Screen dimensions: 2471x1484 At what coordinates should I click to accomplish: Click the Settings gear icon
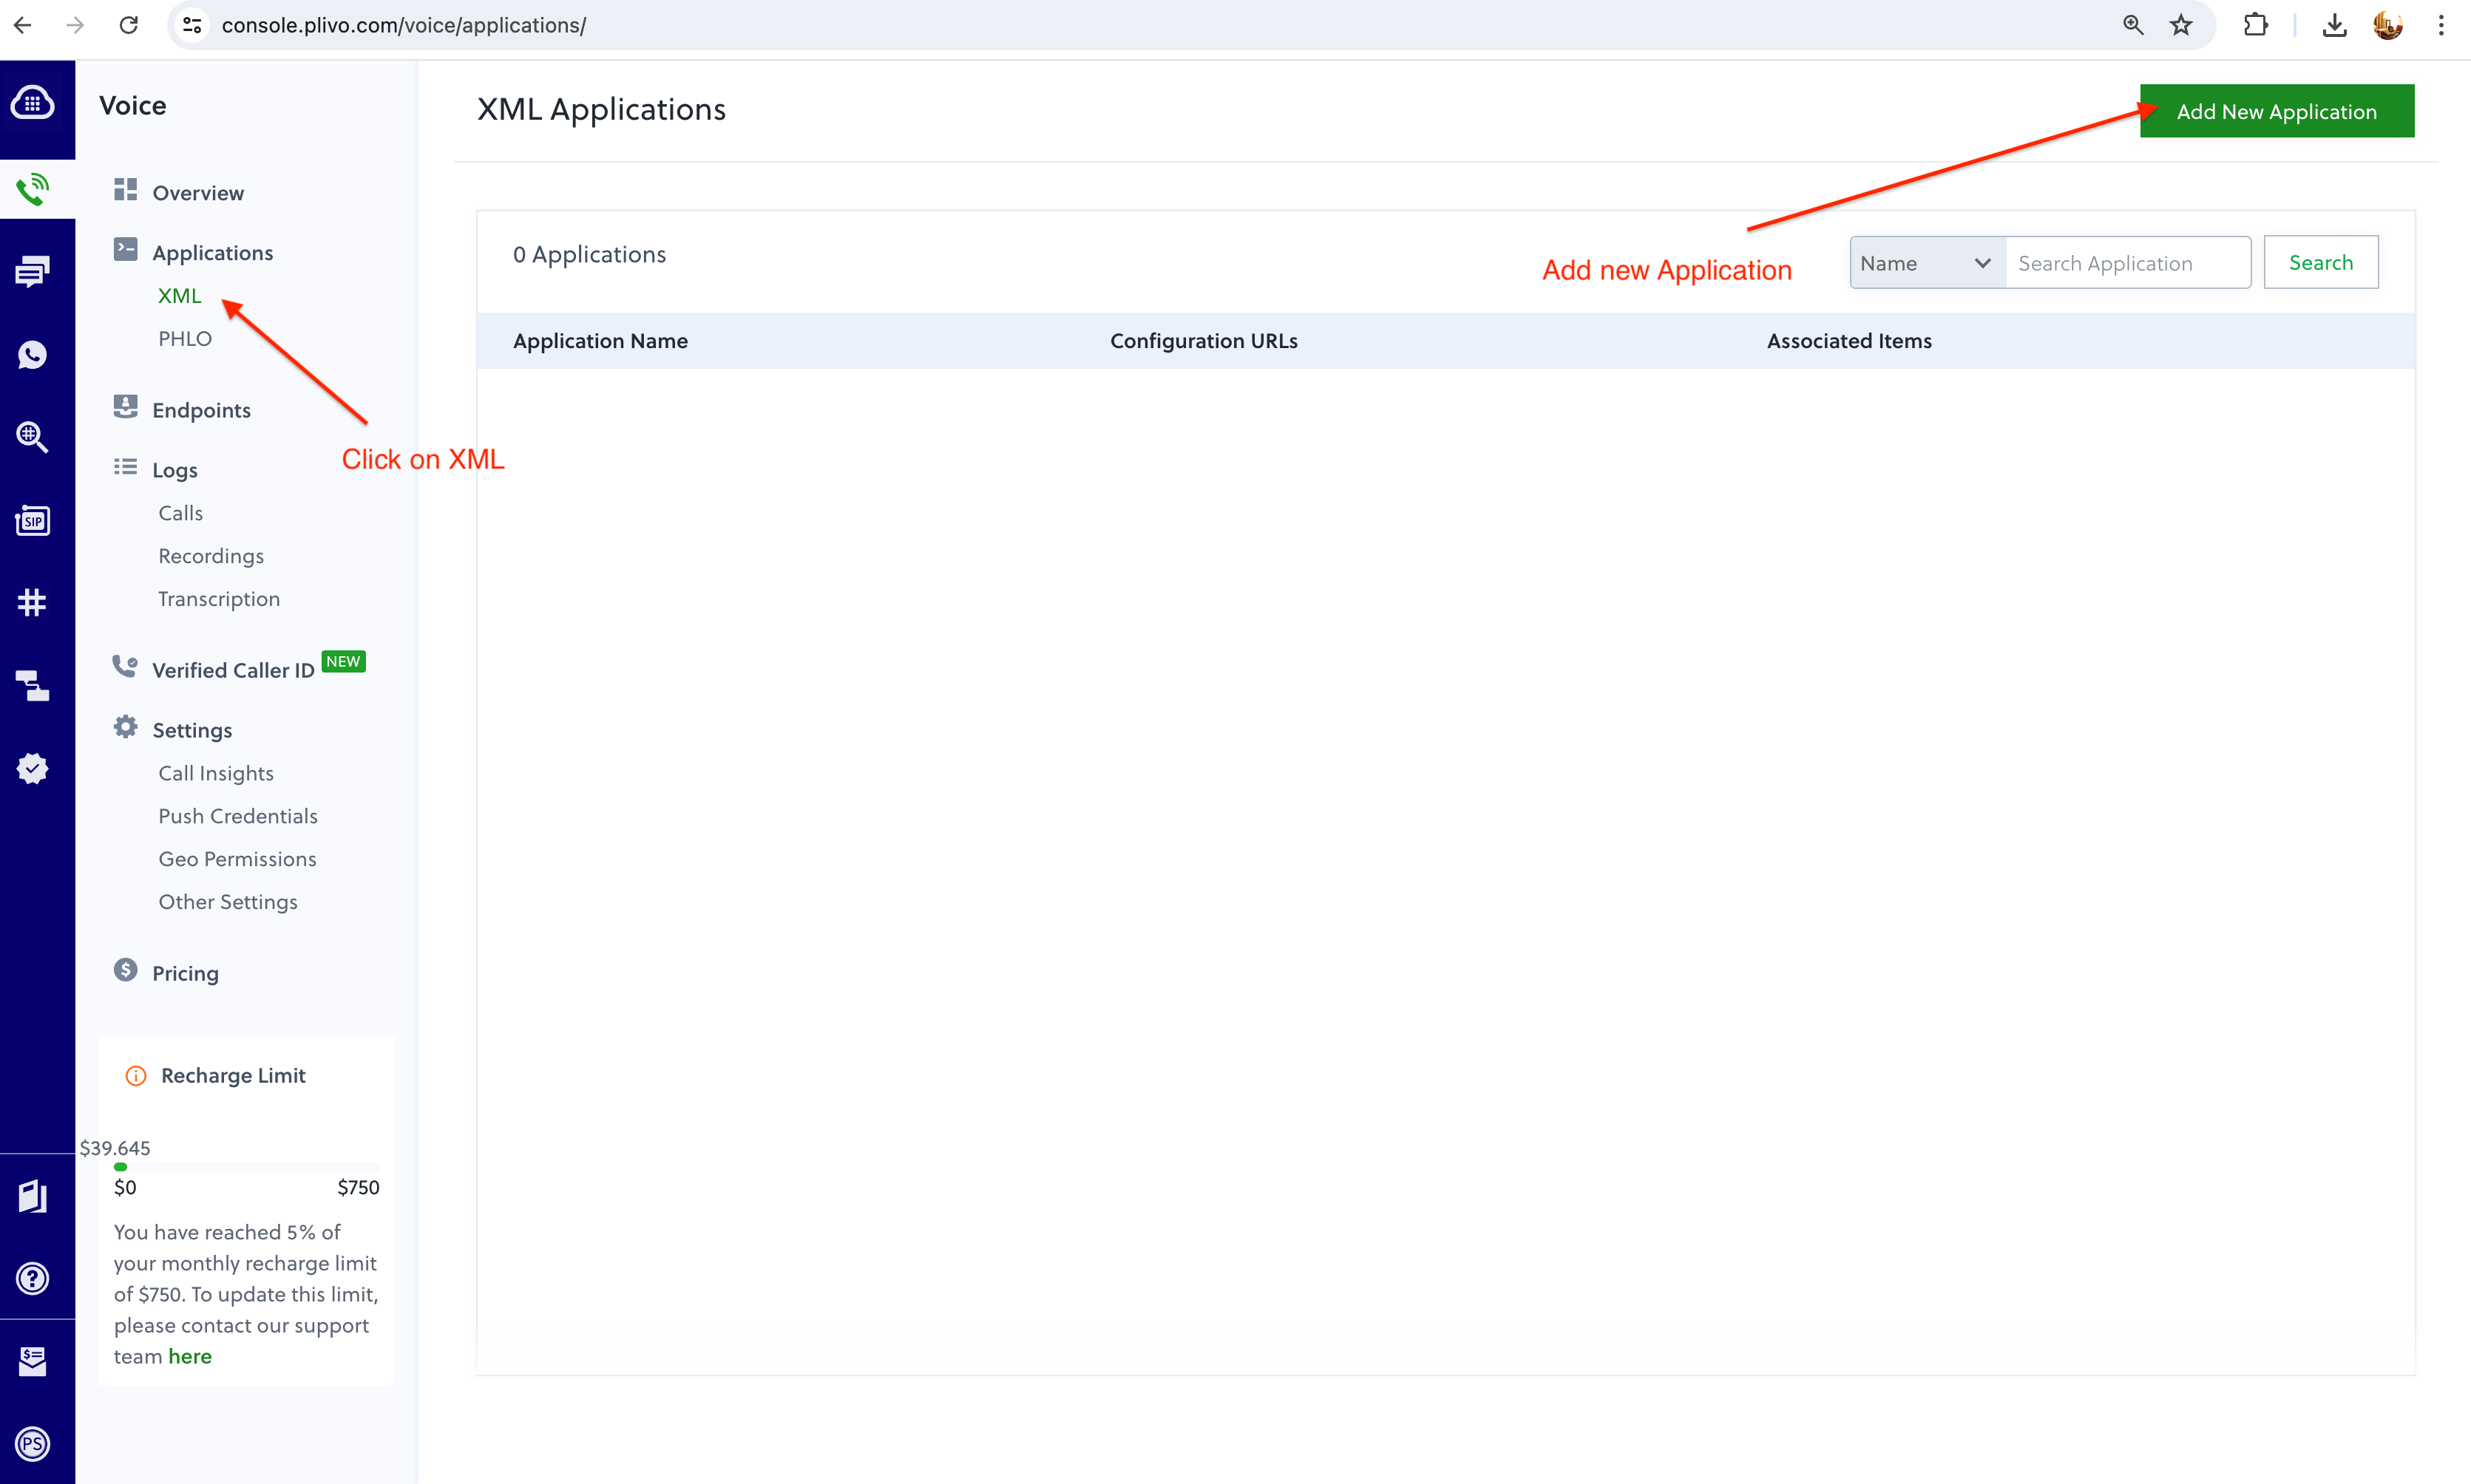(125, 727)
